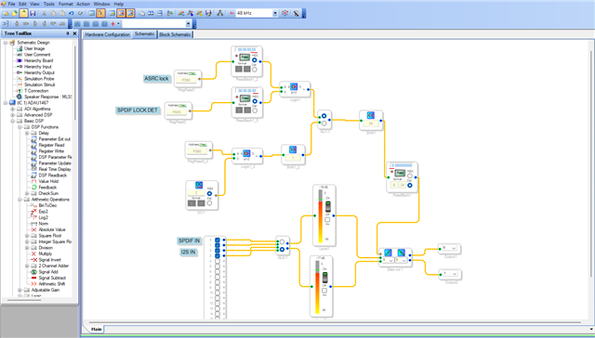The image size is (595, 338).
Task: Click the Logic1 AND gate icon
Action: coord(294,86)
